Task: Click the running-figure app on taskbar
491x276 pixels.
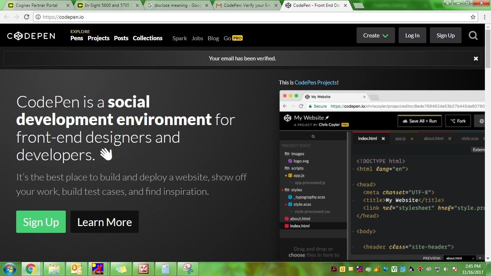Action: [98, 269]
